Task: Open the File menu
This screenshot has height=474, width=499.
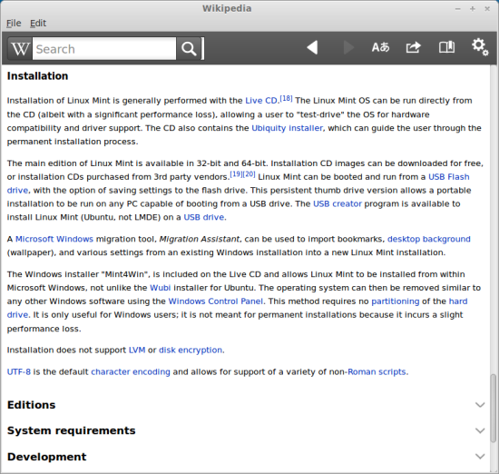Action: point(14,24)
